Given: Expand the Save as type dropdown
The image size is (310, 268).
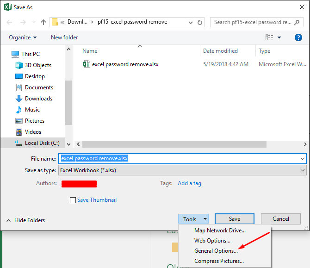Looking at the screenshot, I should (x=302, y=170).
